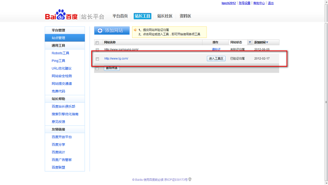The width and height of the screenshot is (328, 185).
Task: Click the Baidu paw logo
Action: pyautogui.click(x=61, y=14)
